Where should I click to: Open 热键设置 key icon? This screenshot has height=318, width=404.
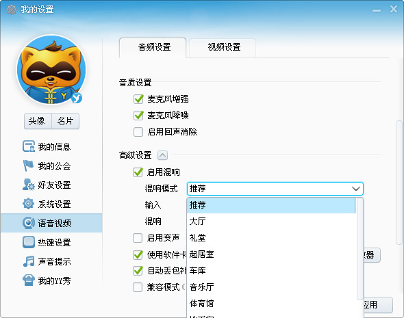pos(28,242)
